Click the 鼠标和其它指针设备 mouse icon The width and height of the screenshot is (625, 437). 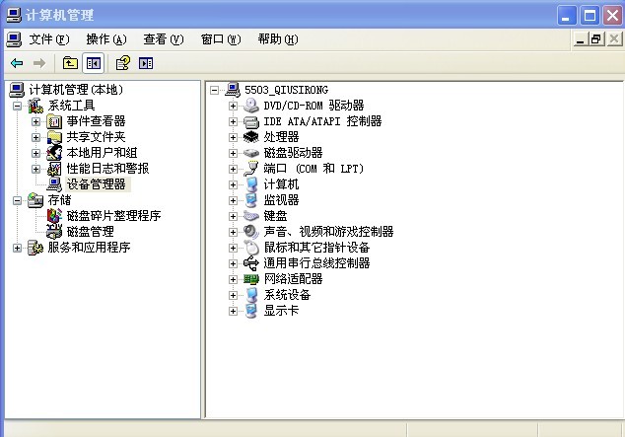[x=251, y=248]
